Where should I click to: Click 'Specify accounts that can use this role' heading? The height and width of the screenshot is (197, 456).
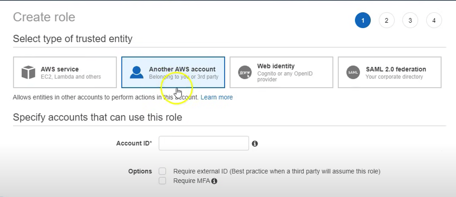coord(98,117)
